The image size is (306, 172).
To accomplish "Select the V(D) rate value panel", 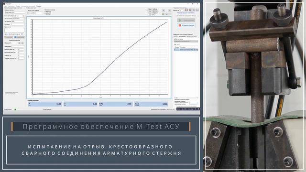I will [151, 104].
